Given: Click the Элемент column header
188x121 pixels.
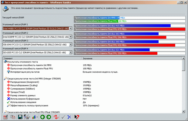Looking at the screenshot, I should pos(42,59).
